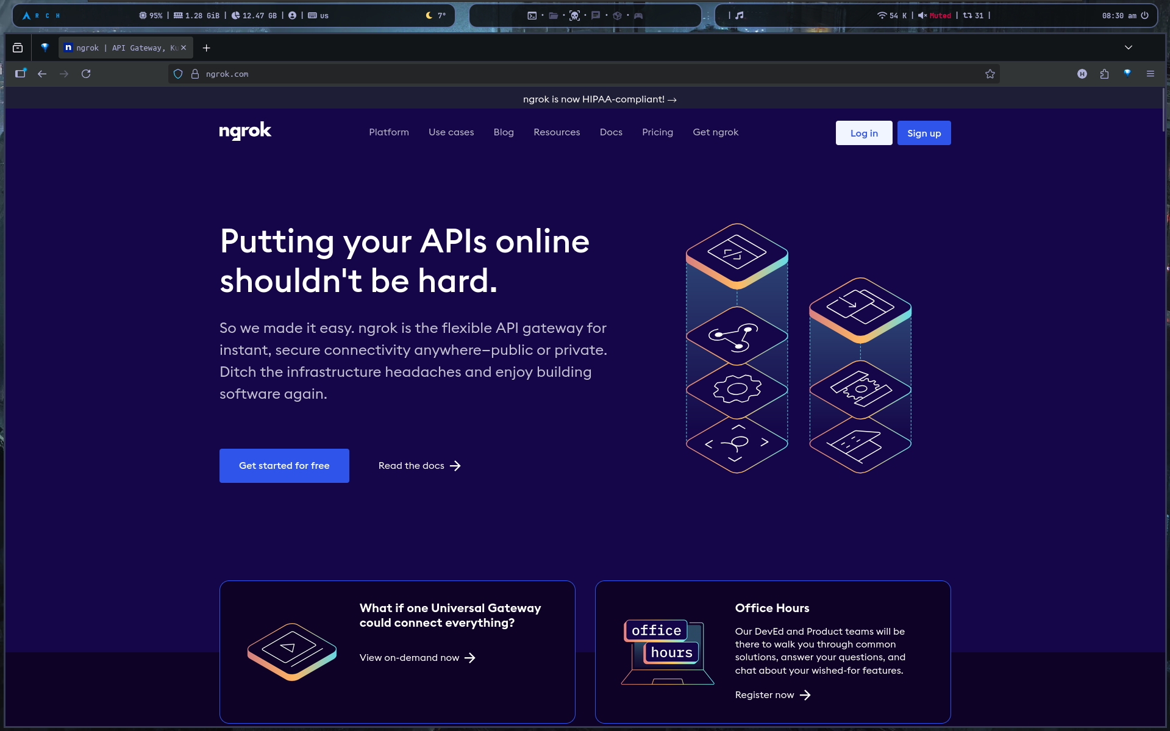The height and width of the screenshot is (731, 1170).
Task: Bookmark this page with the star icon
Action: point(990,74)
